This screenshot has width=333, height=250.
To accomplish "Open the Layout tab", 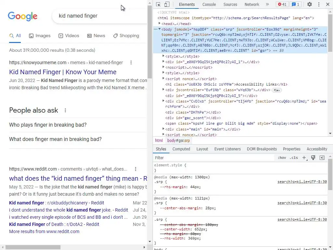I will click(x=202, y=149).
